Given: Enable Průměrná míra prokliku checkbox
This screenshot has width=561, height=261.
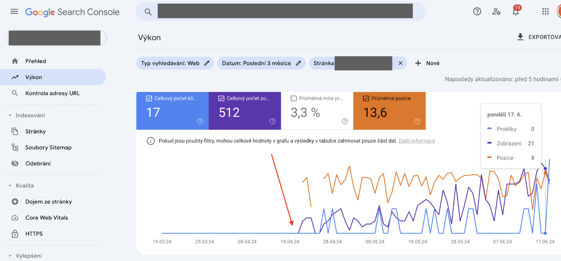Looking at the screenshot, I should (293, 98).
